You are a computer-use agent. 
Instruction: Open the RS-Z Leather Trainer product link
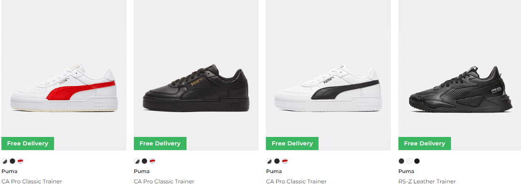427,181
